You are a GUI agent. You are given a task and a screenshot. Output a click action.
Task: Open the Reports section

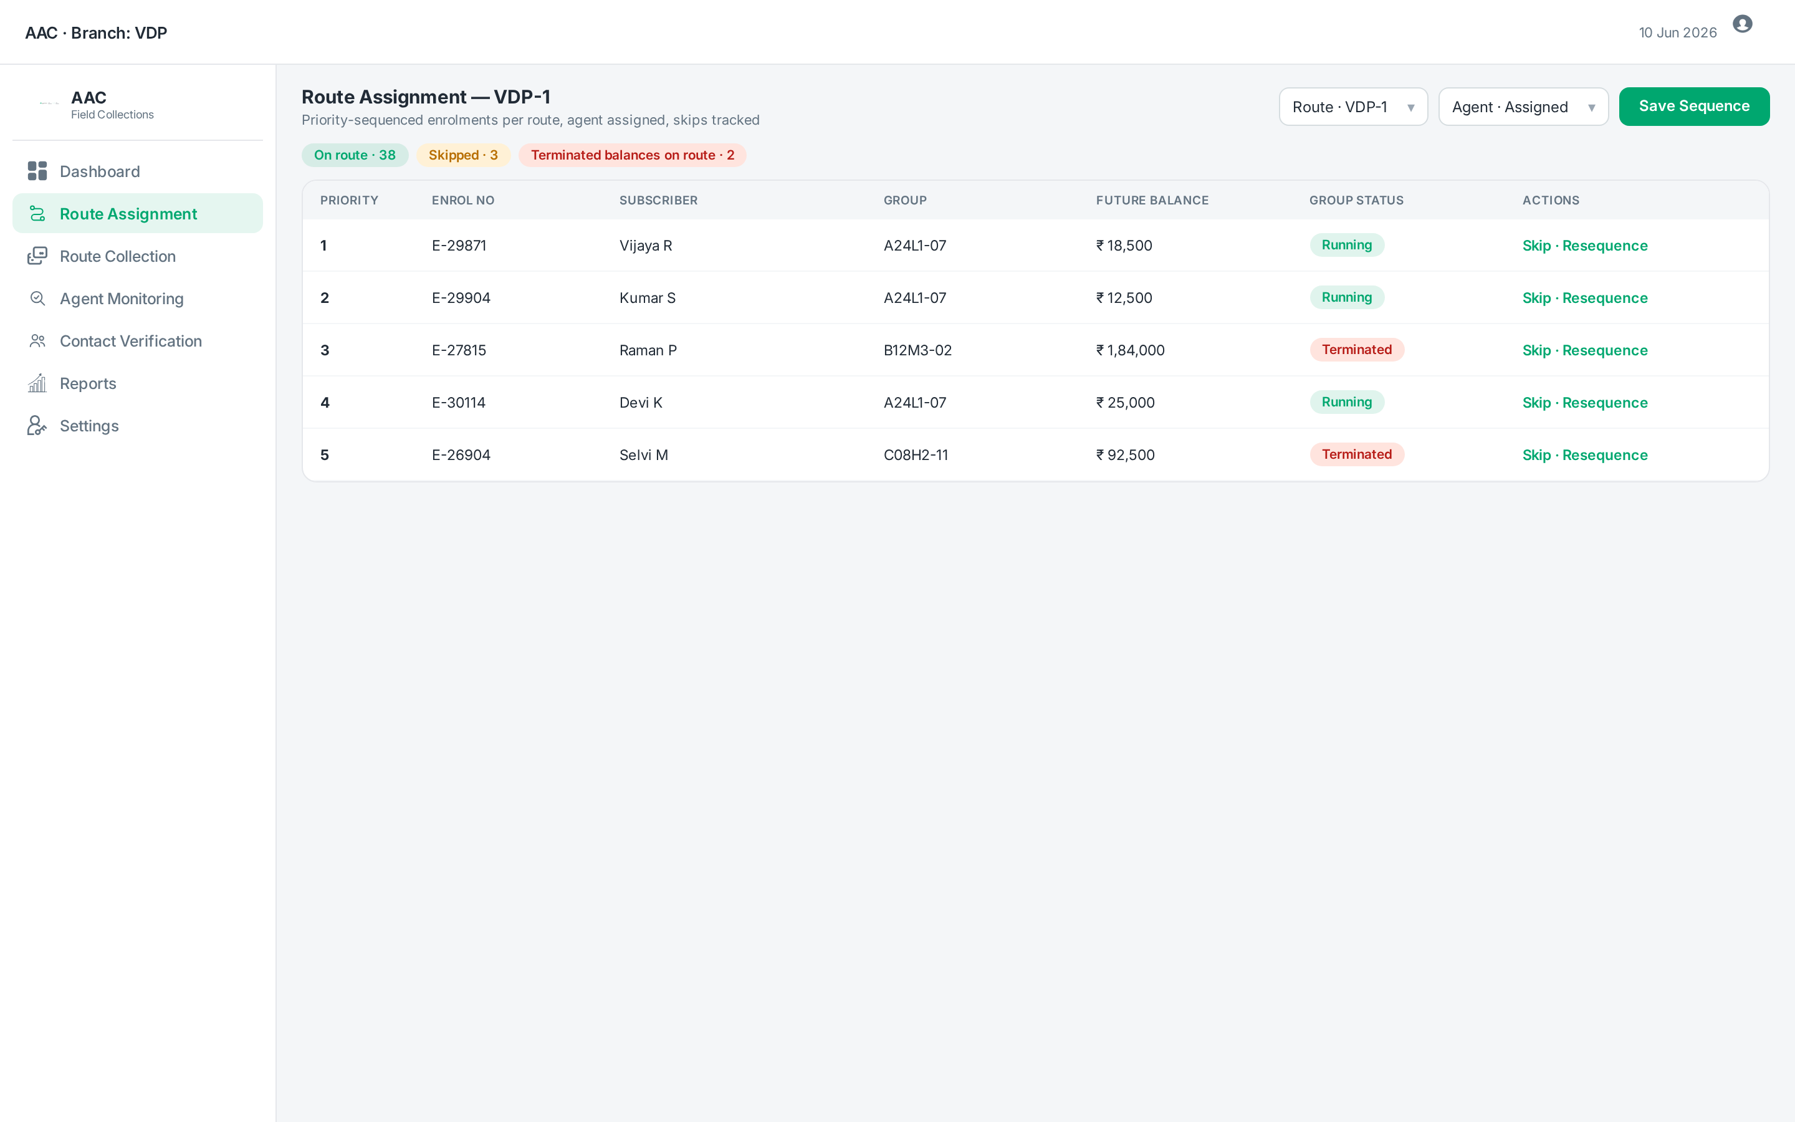click(x=138, y=383)
